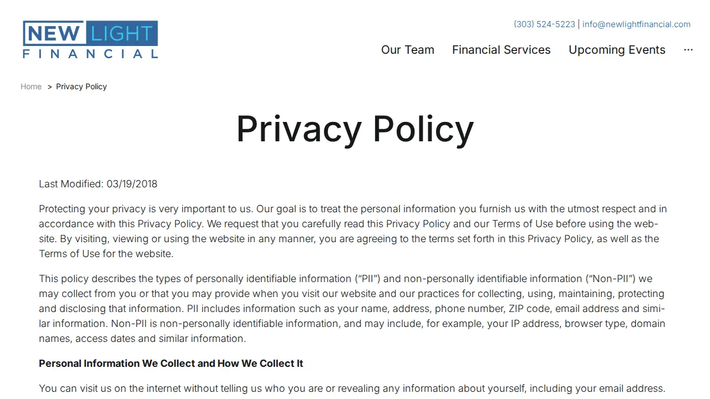Click the 'Personal Information We Collect' subheading

coord(171,364)
